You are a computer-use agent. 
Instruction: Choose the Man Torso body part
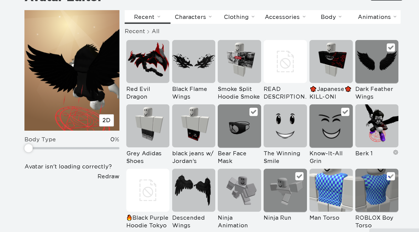pyautogui.click(x=331, y=190)
